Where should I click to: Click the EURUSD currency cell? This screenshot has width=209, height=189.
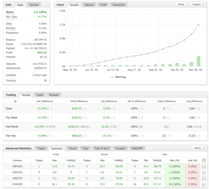coord(17,184)
